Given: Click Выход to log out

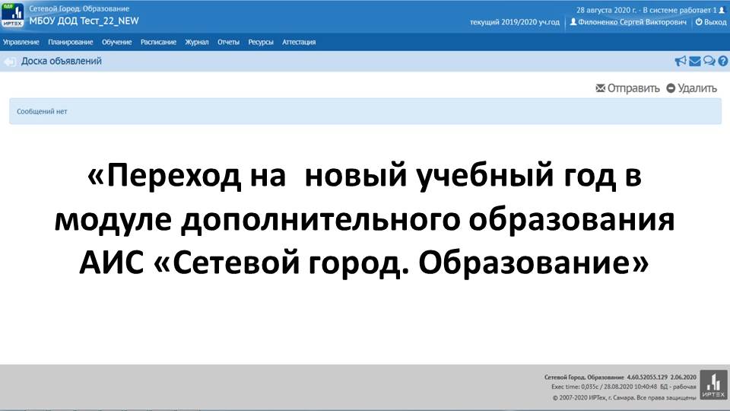Looking at the screenshot, I should [x=710, y=22].
